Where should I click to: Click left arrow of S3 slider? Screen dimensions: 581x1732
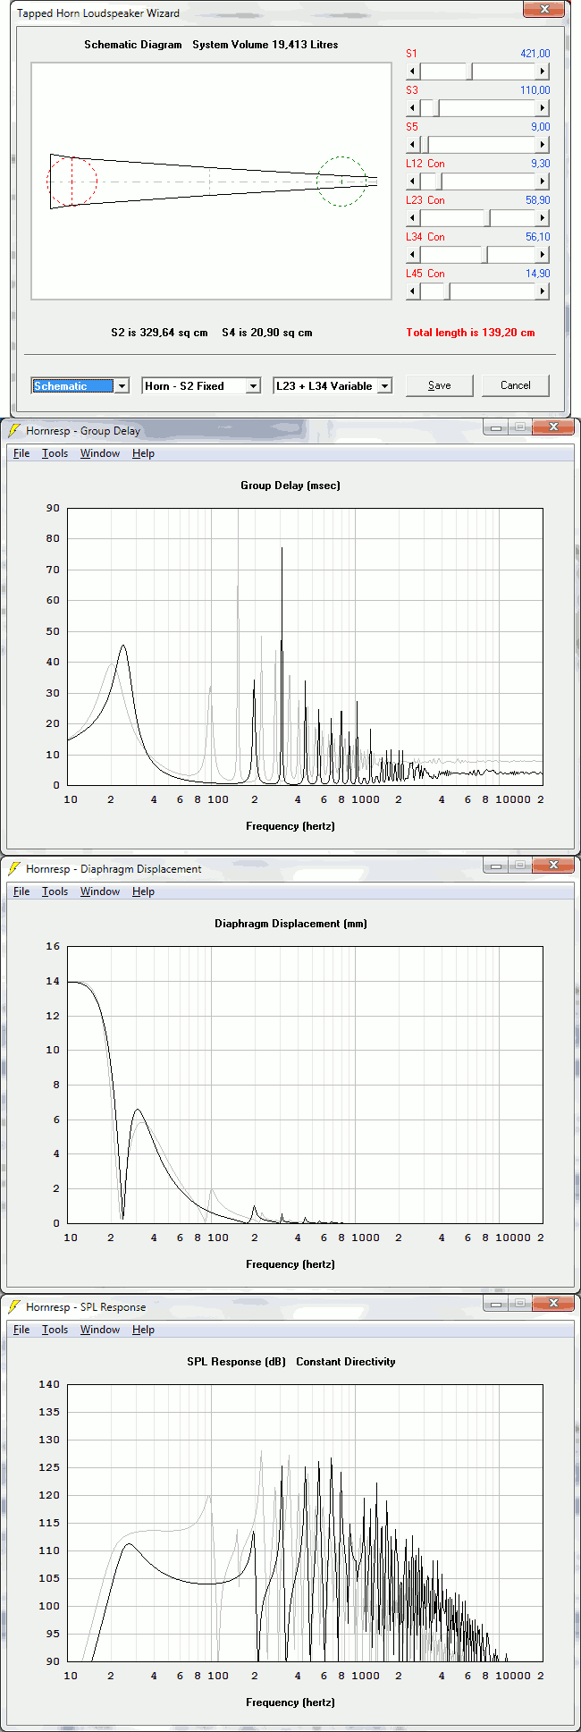[x=412, y=108]
